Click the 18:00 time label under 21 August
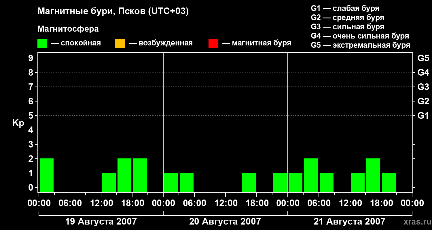The width and height of the screenshot is (432, 230). point(381,203)
